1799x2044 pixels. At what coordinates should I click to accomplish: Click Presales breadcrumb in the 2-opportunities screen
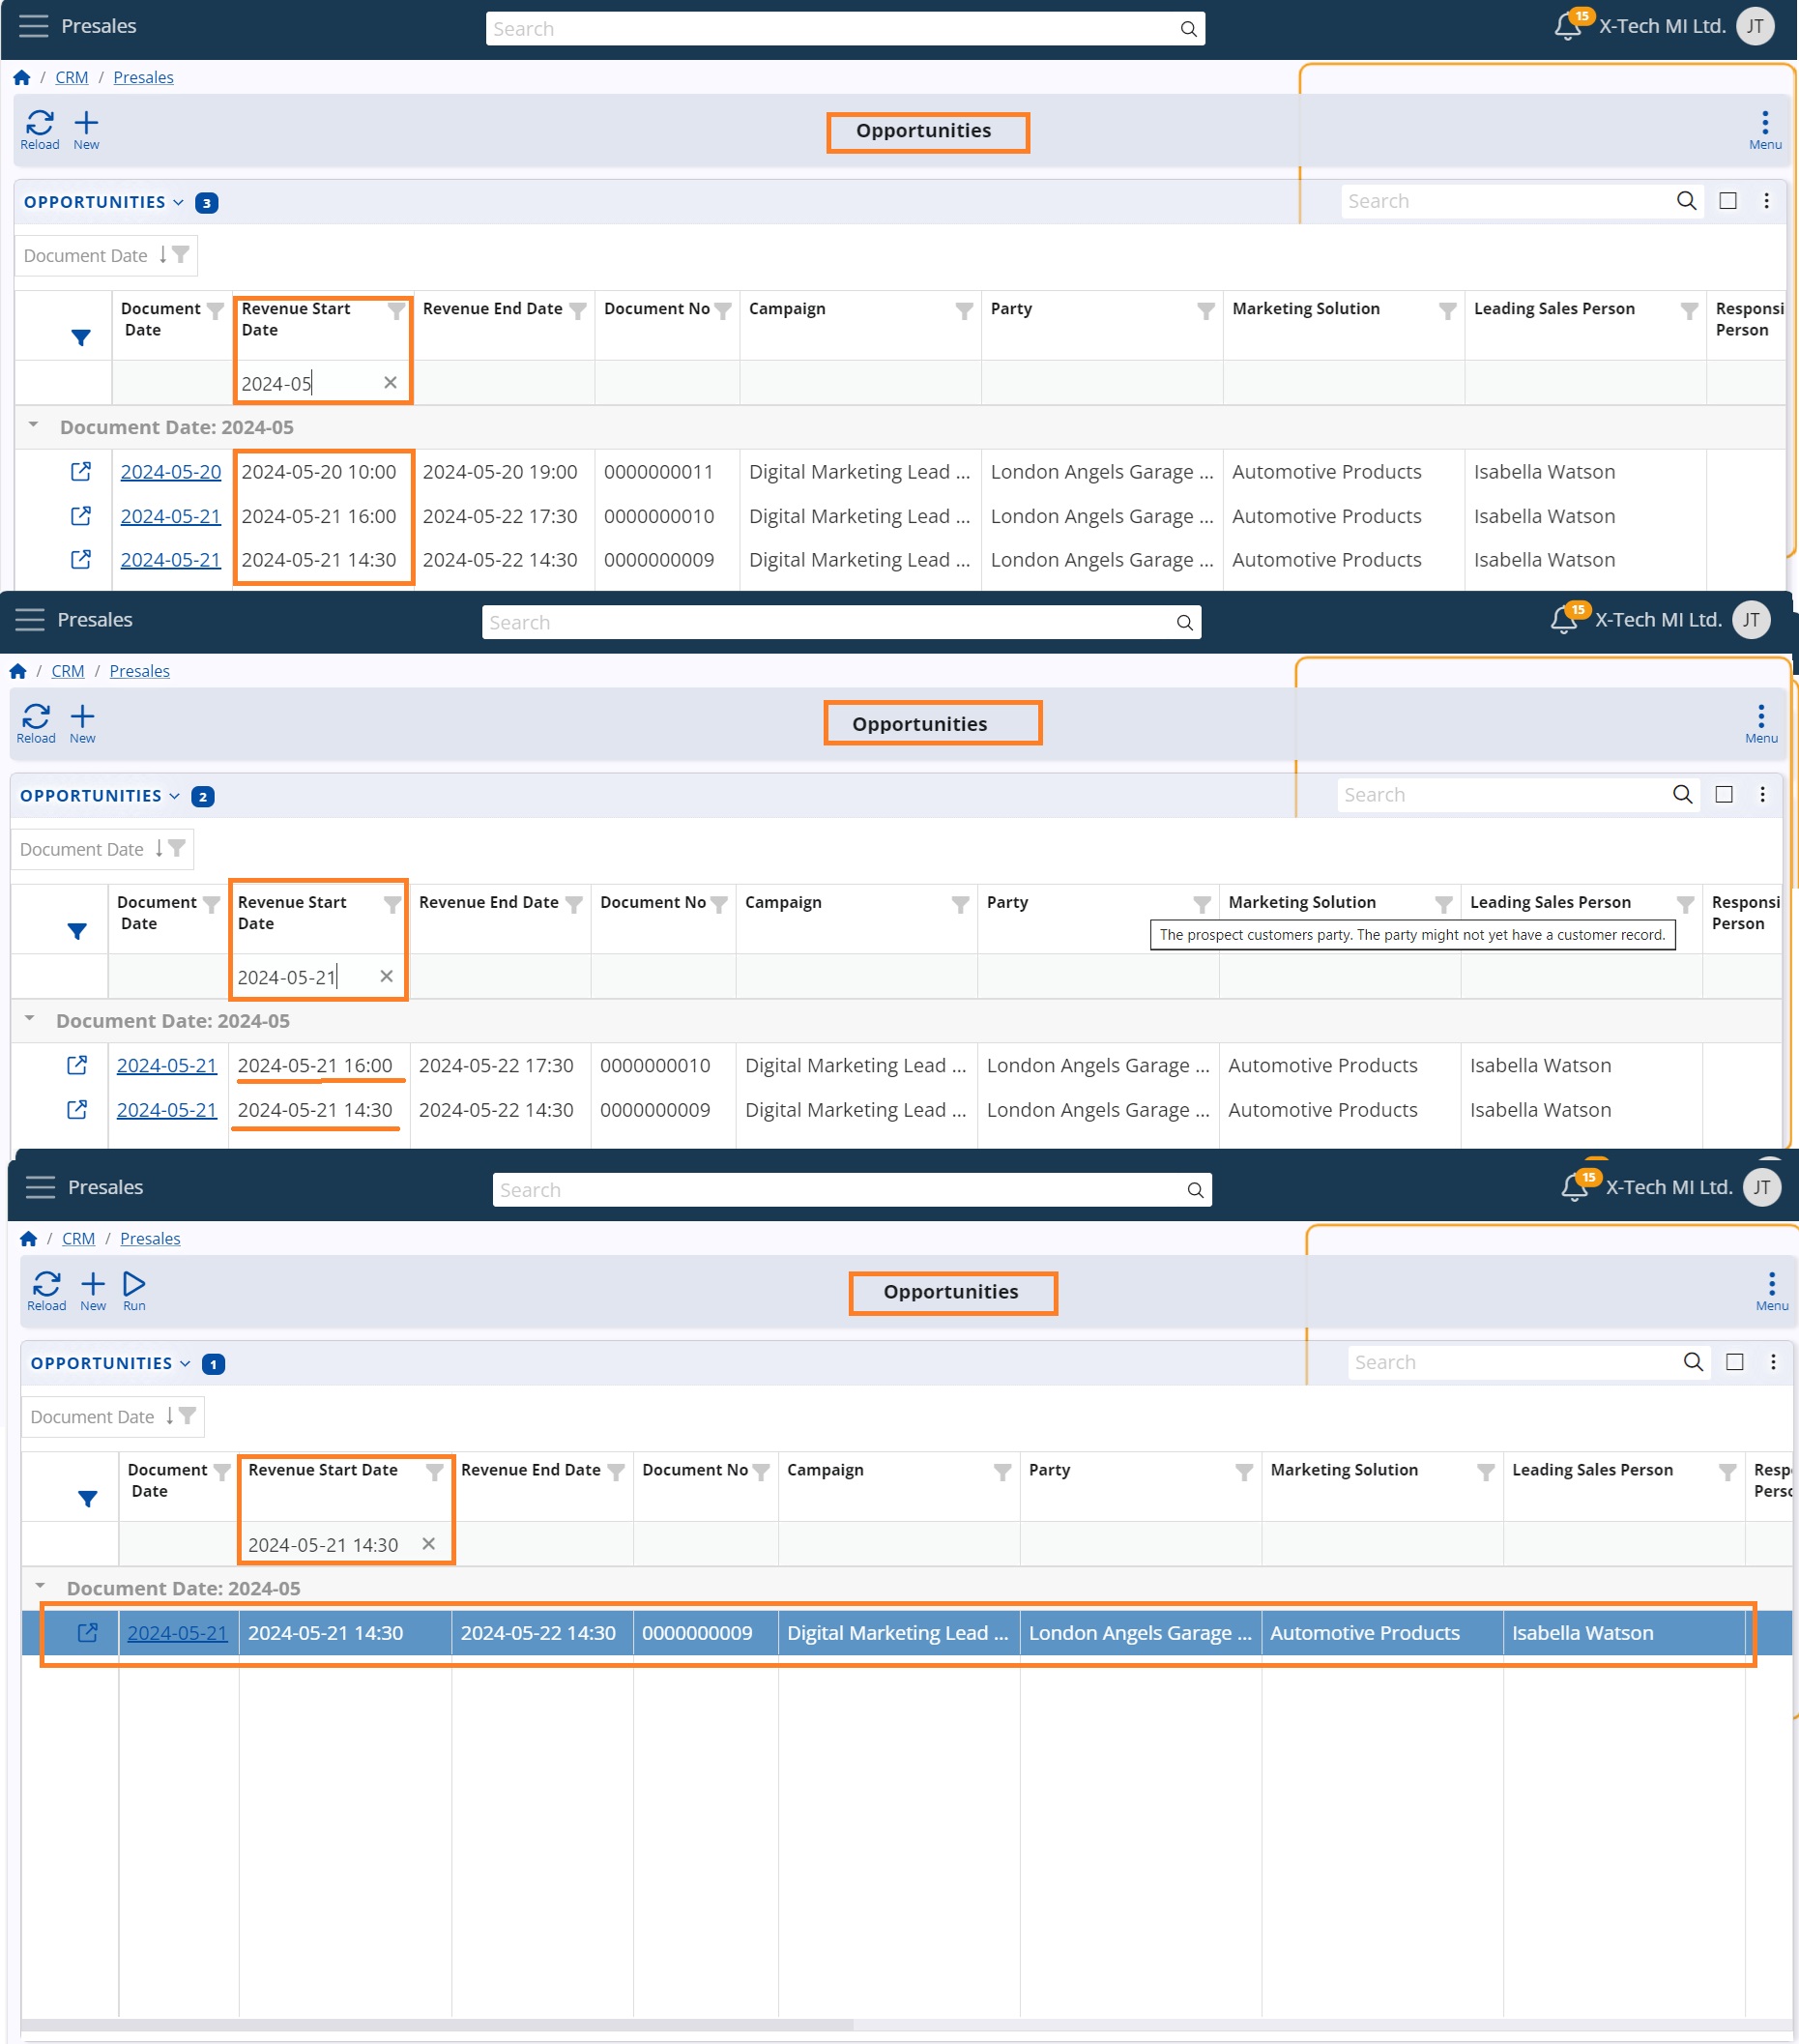click(x=139, y=671)
